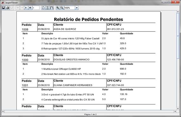Click the 100% zoom ratio field
Image resolution: width=181 pixels, height=117 pixels.
pos(69,8)
